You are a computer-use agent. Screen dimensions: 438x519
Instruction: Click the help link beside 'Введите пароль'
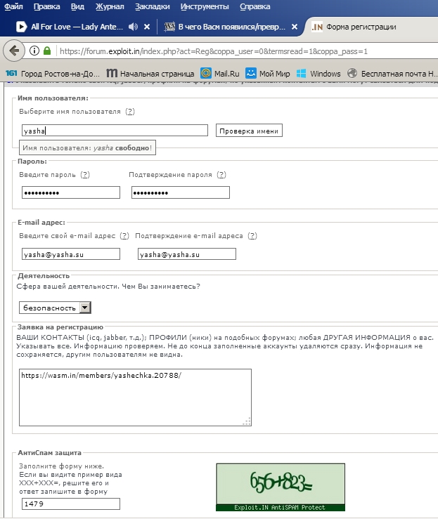pos(85,175)
